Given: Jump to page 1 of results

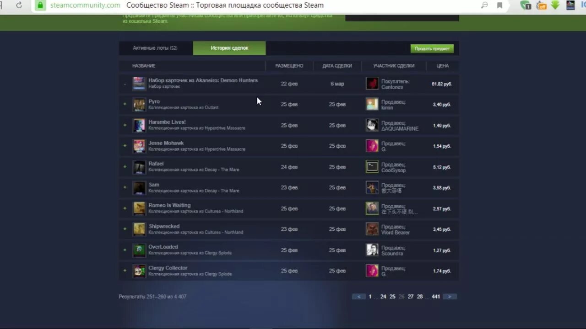Looking at the screenshot, I should point(370,297).
